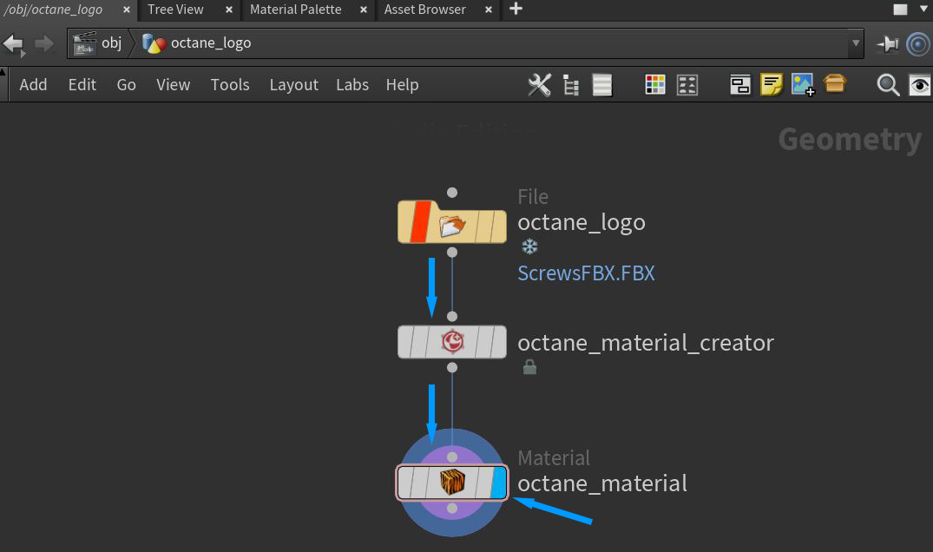933x552 pixels.
Task: Click the add background image icon
Action: 803,84
